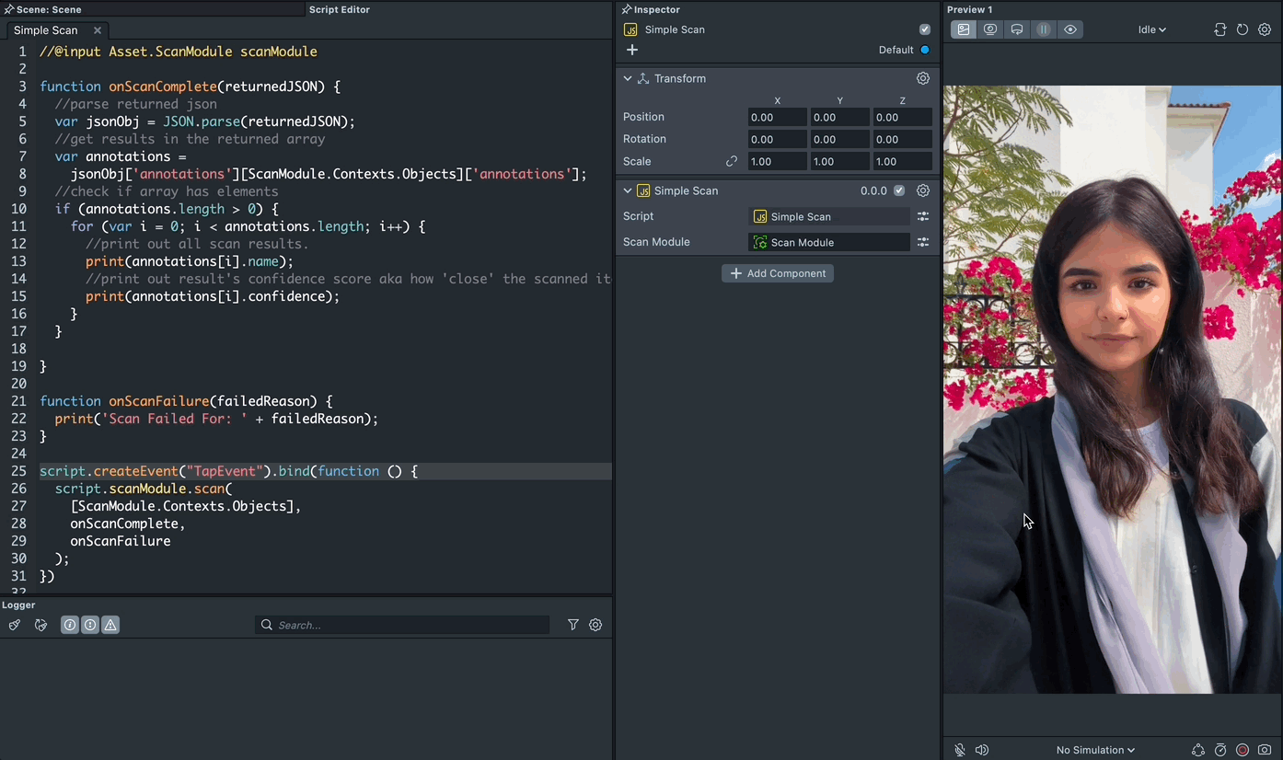Open Transform component settings gear
The image size is (1283, 760).
coord(923,78)
